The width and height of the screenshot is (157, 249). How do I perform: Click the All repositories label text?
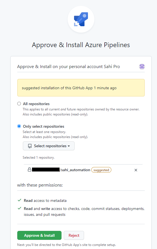[36, 104]
